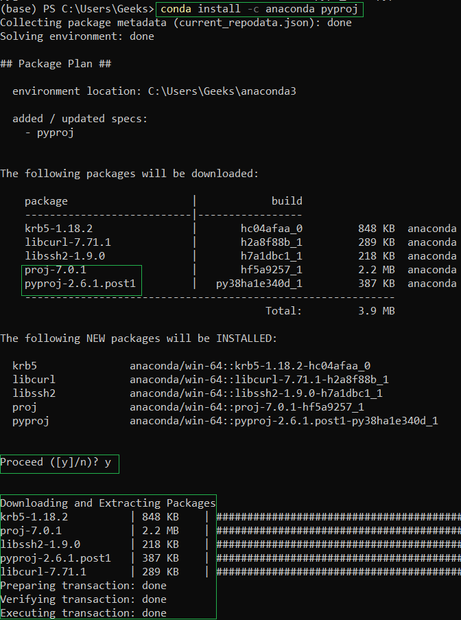Screen dimensions: 461x620
Task: Click the 'Collecting package metadata' output line
Action: coord(176,23)
